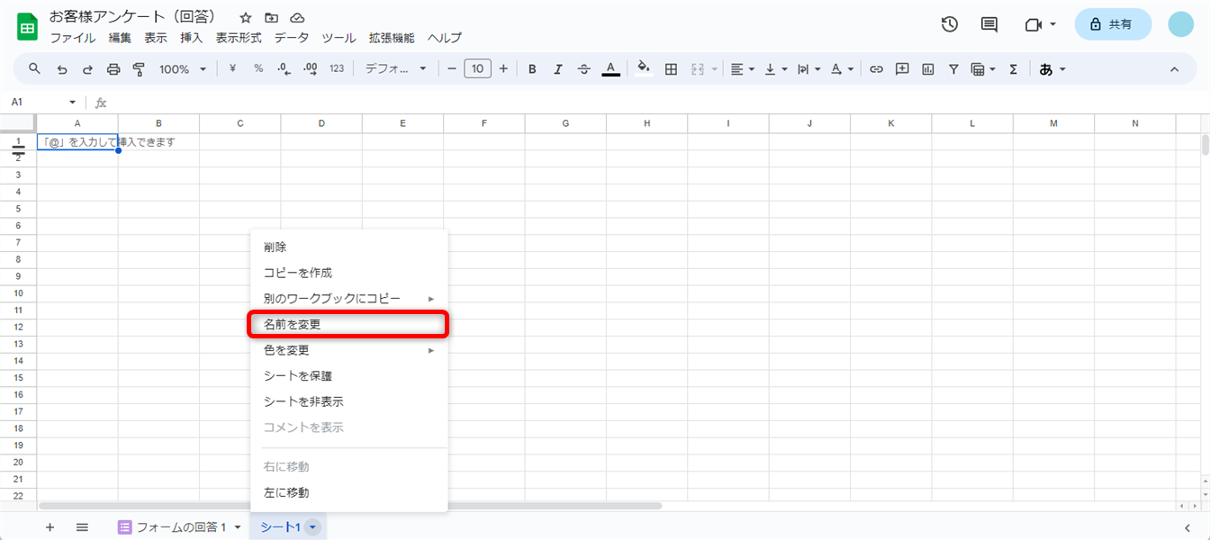Screen dimensions: 1210x540
Task: Open the fill color bucket picker
Action: [x=643, y=68]
